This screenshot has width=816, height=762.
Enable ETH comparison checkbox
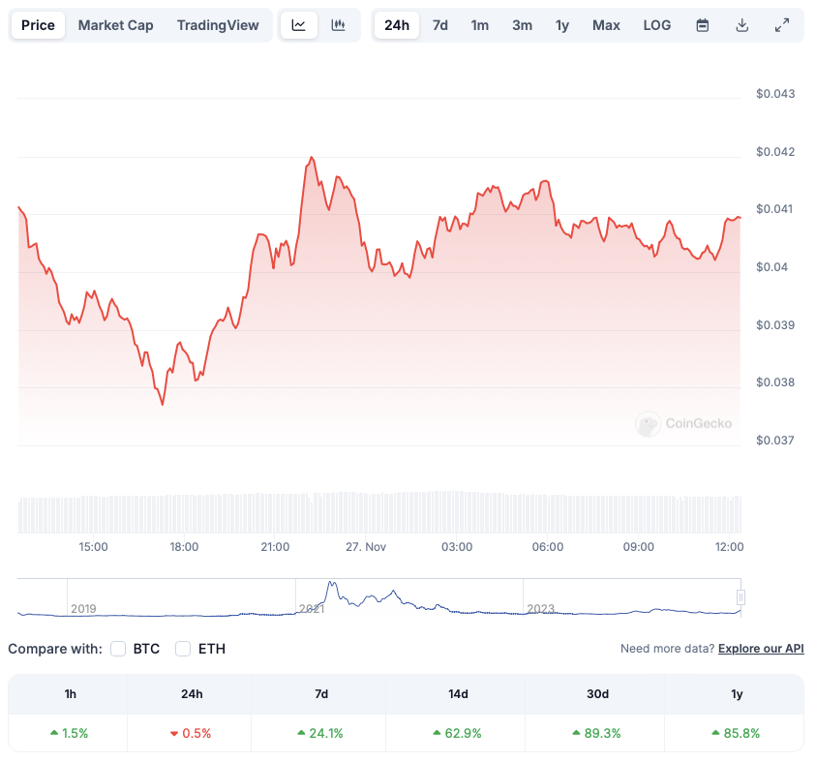[183, 649]
